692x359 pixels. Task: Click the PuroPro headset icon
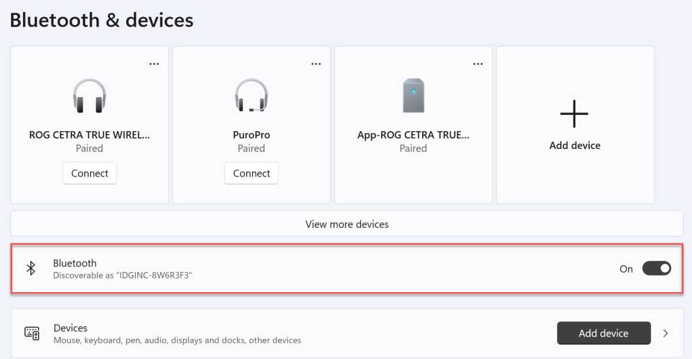251,96
